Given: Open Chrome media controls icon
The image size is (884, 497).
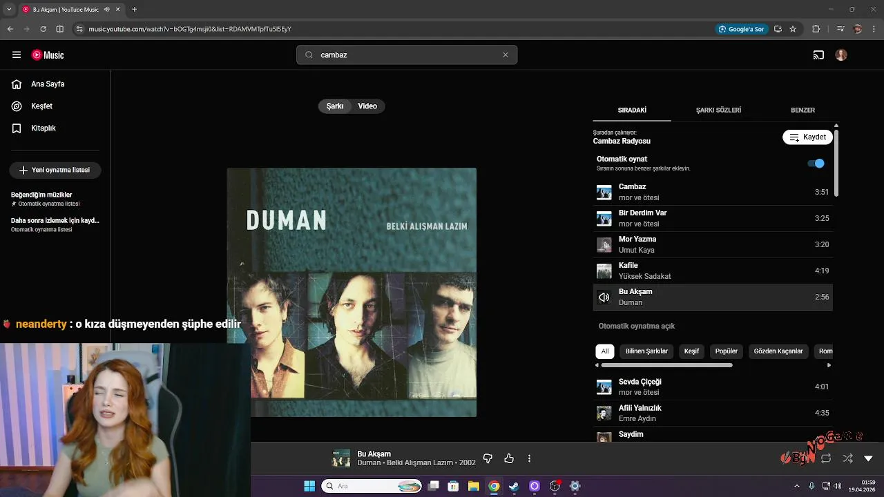Looking at the screenshot, I should 840,29.
